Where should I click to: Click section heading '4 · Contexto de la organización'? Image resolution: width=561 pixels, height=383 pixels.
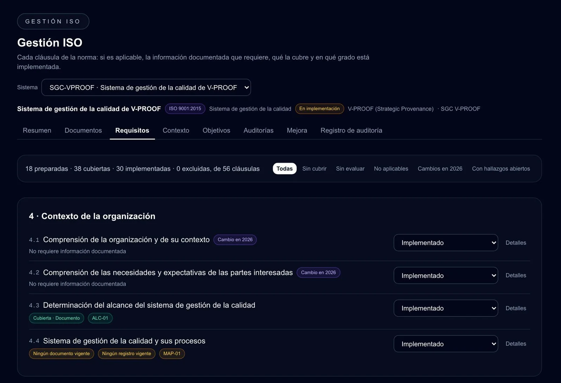(x=92, y=216)
